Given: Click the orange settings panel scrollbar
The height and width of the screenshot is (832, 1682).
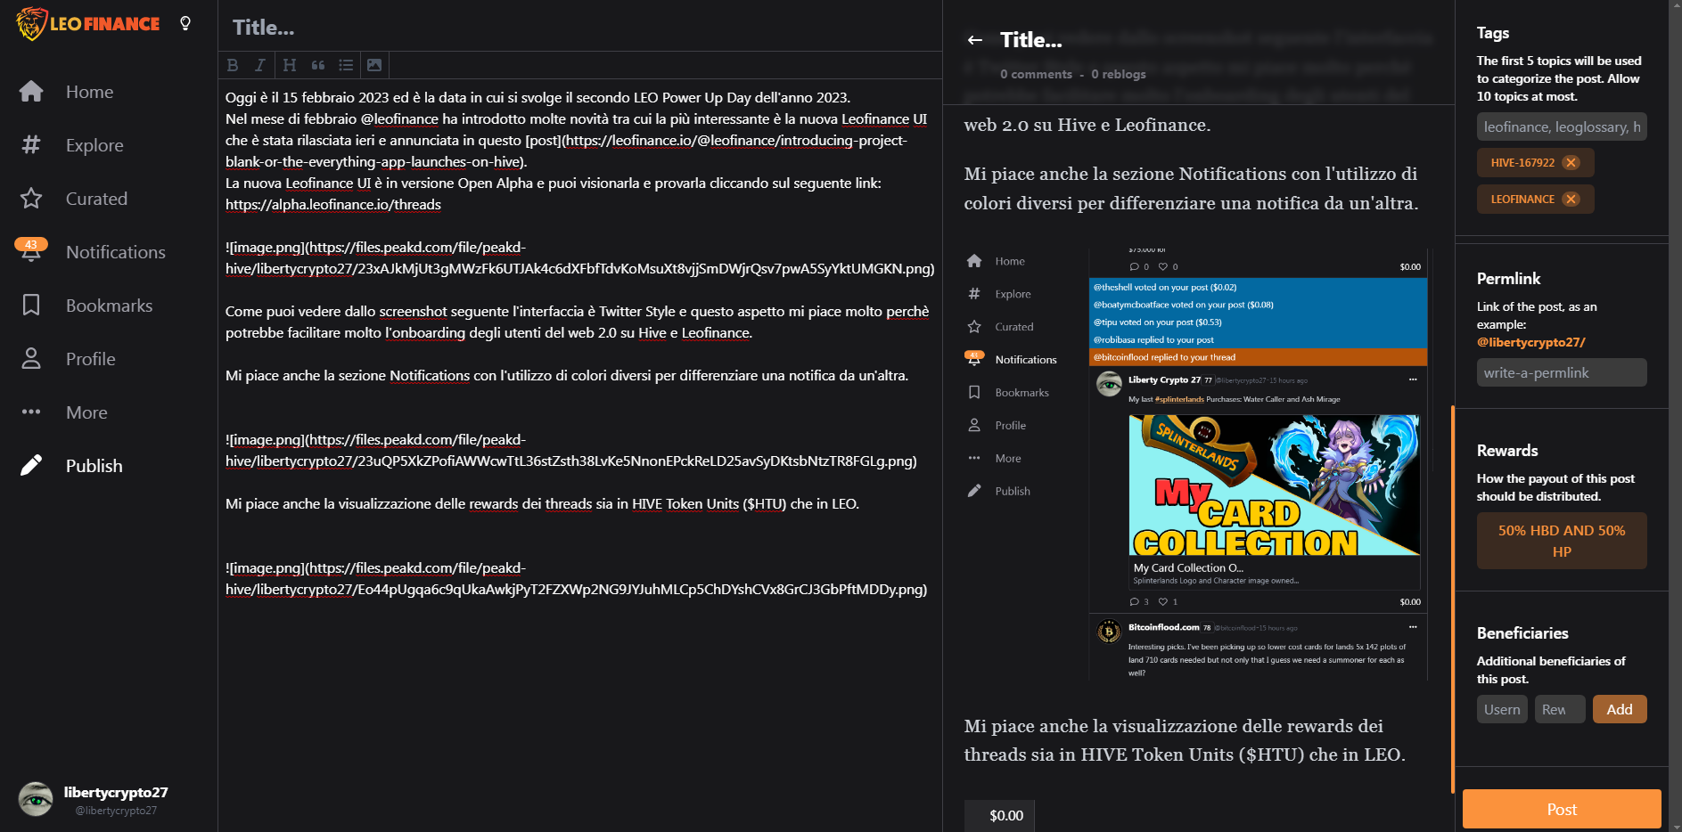Looking at the screenshot, I should coord(1453,599).
